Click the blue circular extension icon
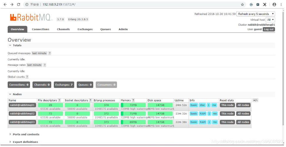This screenshot has width=286, height=147. 251,4
